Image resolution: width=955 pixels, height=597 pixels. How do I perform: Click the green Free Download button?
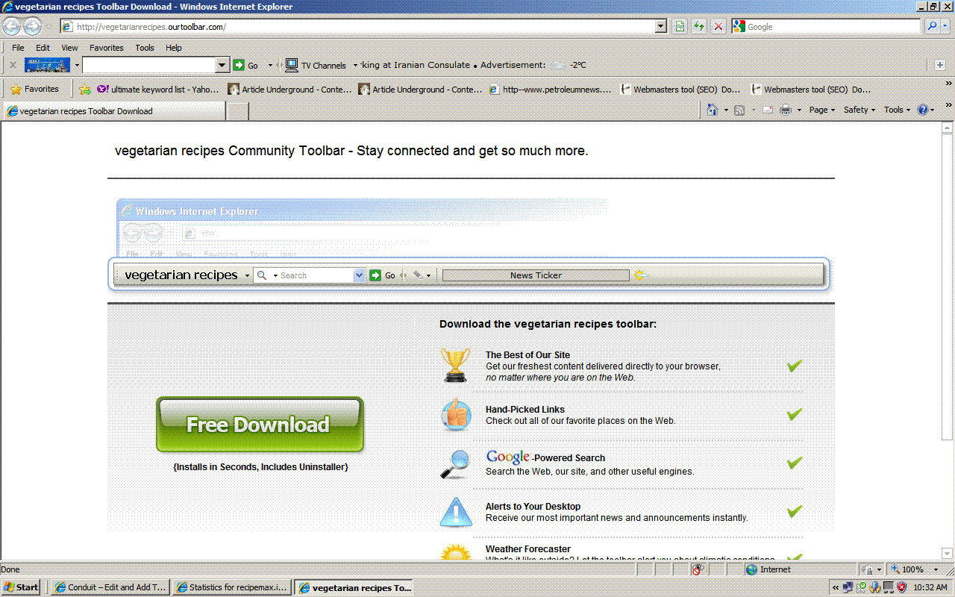(x=260, y=425)
